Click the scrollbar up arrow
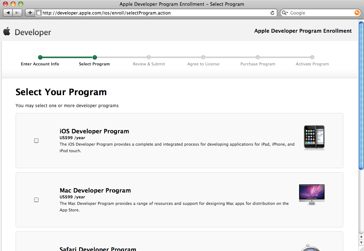Viewport: 364px width, 251px height. pyautogui.click(x=361, y=236)
